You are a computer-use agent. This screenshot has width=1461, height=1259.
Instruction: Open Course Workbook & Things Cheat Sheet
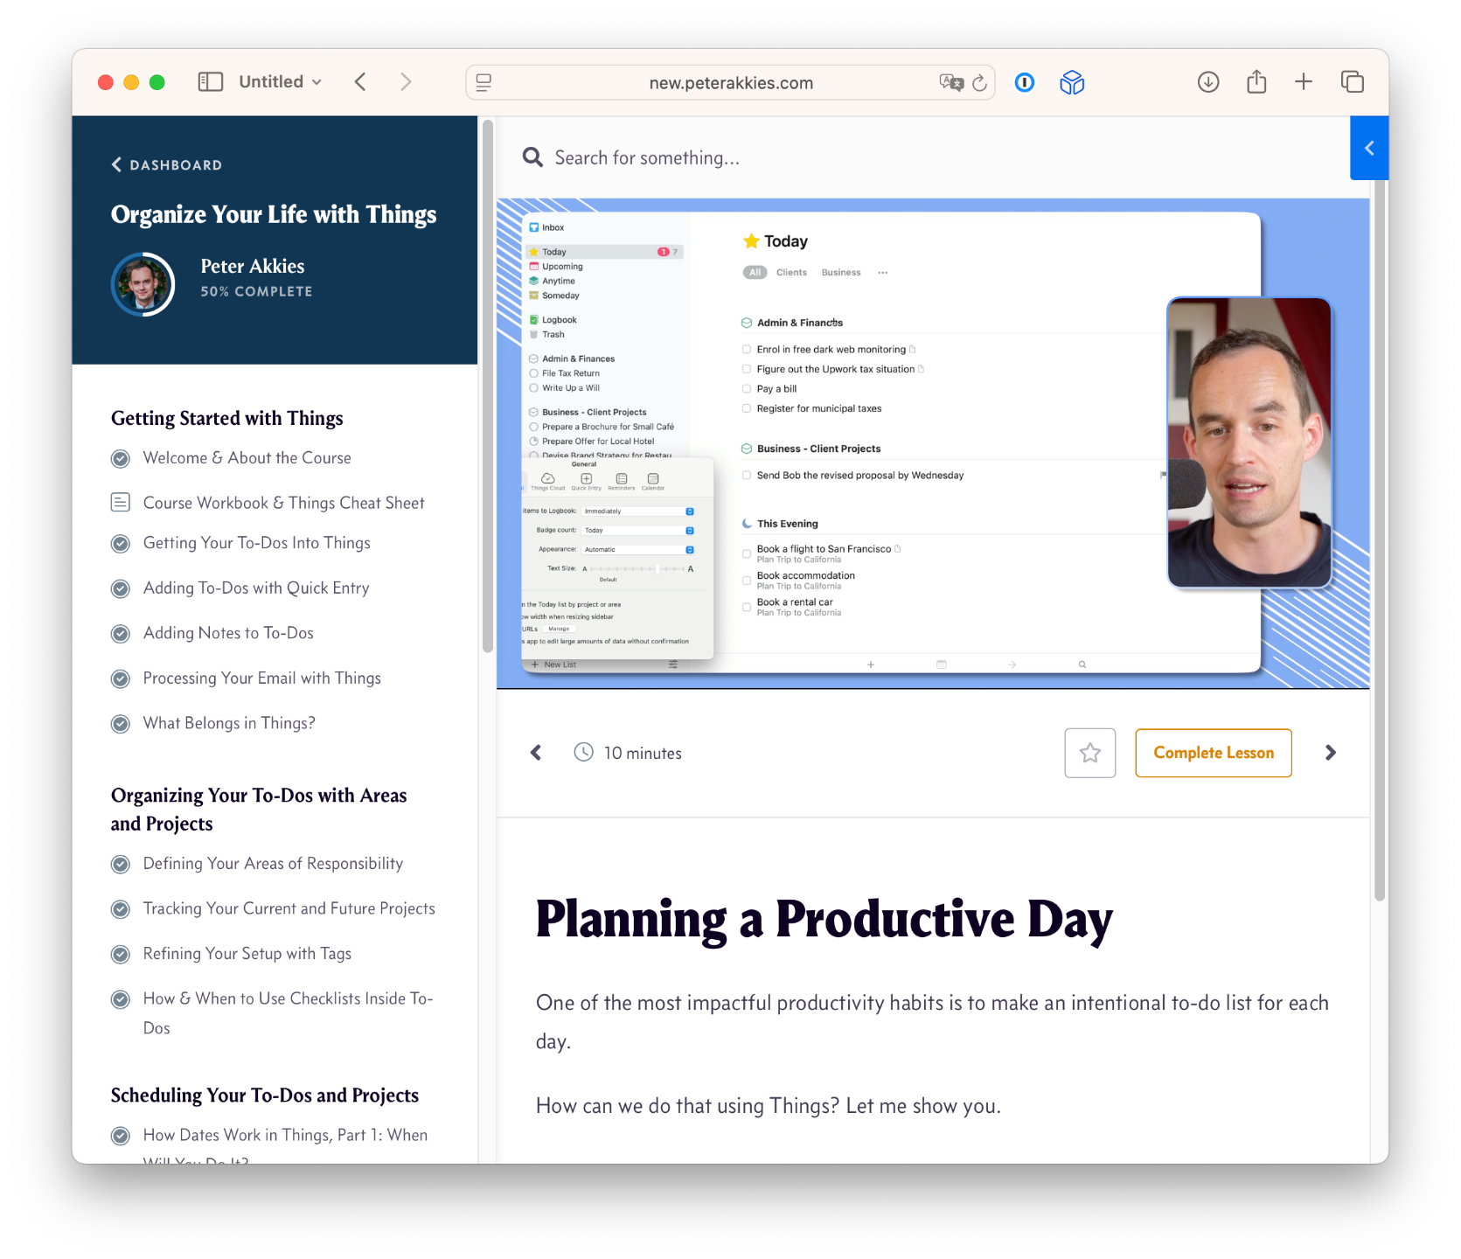[283, 504]
